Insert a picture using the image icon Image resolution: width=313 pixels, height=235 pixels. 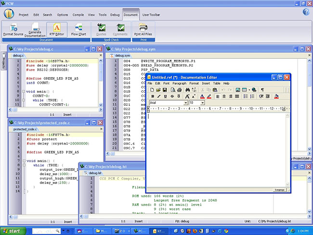[x=238, y=90]
